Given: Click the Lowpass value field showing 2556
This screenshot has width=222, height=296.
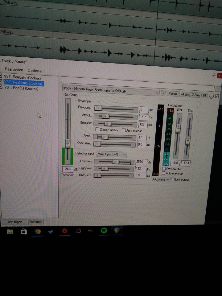Looking at the screenshot, I should tap(141, 162).
